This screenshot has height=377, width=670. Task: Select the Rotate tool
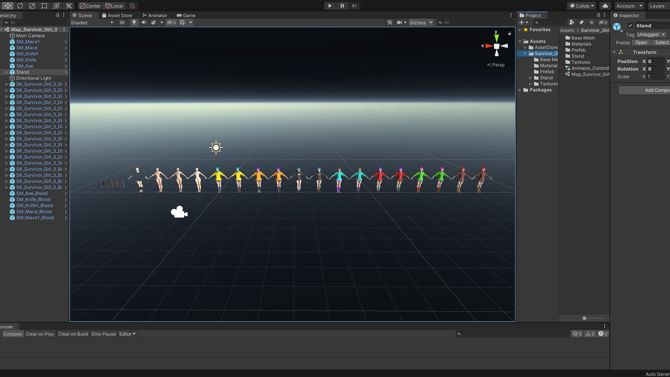click(20, 6)
